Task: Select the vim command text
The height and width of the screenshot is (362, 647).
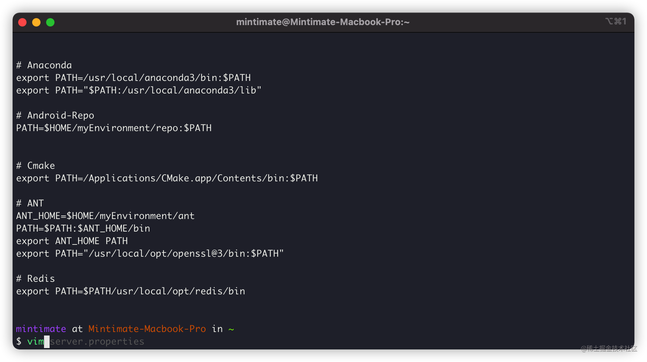Action: click(35, 341)
